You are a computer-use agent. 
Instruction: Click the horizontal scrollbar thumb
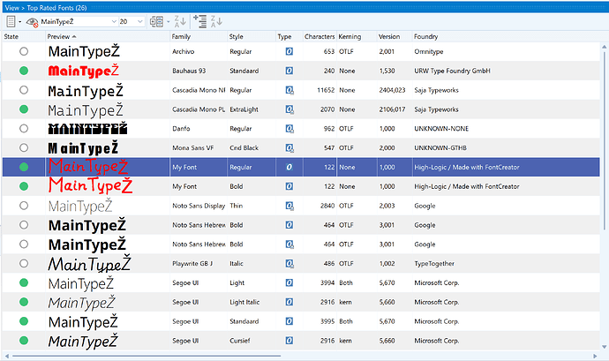pos(147,356)
